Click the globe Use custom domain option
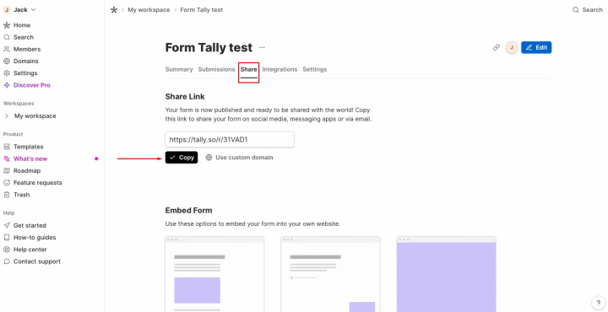608x312 pixels. pos(239,158)
